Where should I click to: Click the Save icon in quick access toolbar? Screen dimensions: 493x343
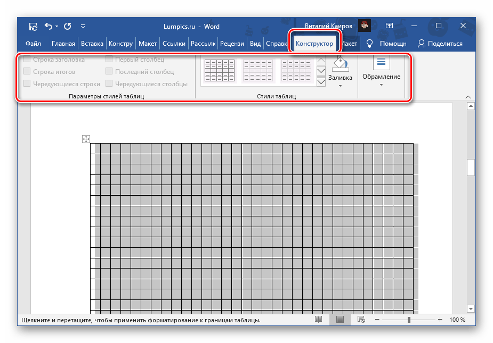pos(33,27)
